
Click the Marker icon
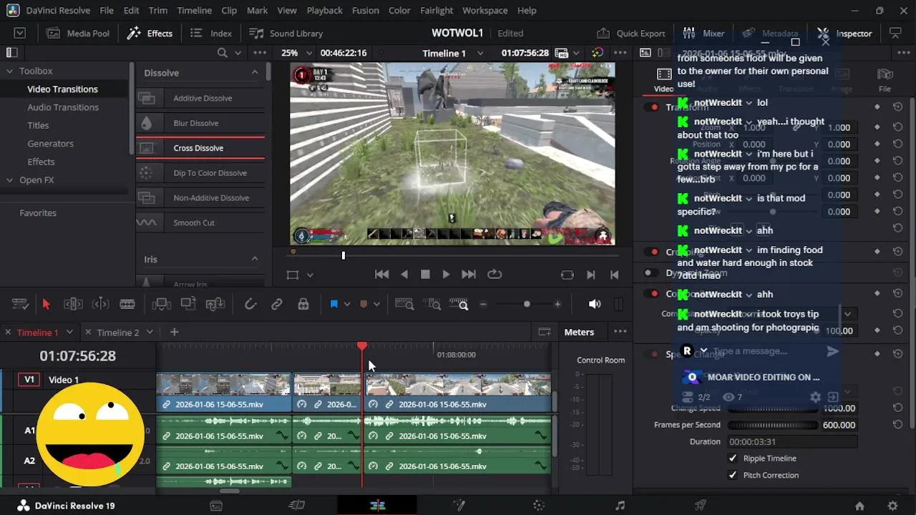pos(364,304)
